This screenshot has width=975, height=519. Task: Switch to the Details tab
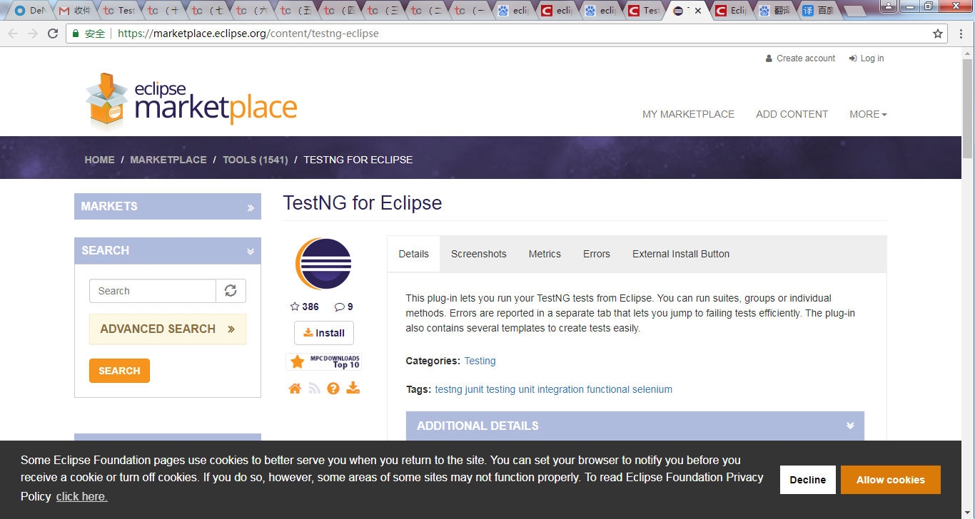414,254
